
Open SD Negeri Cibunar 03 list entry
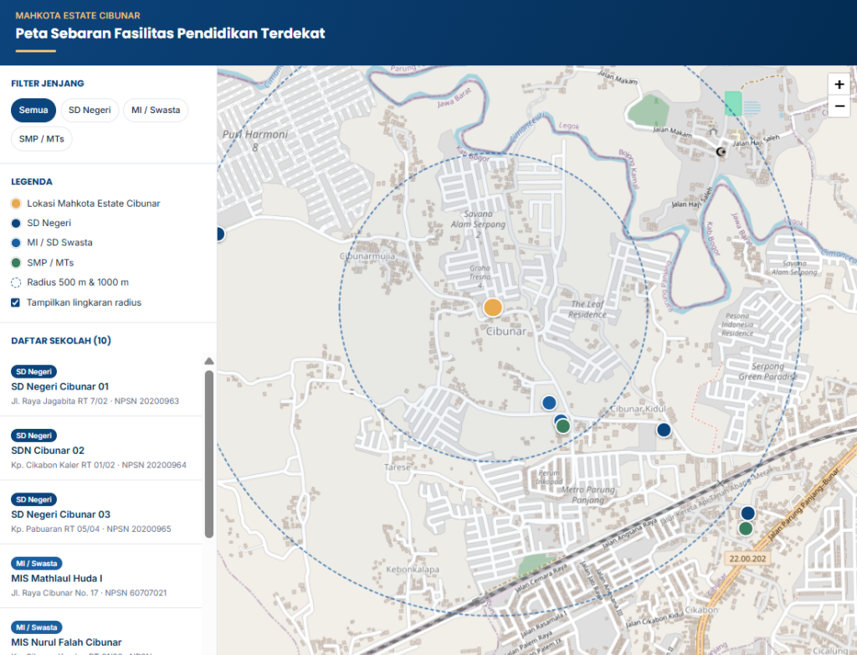(101, 512)
